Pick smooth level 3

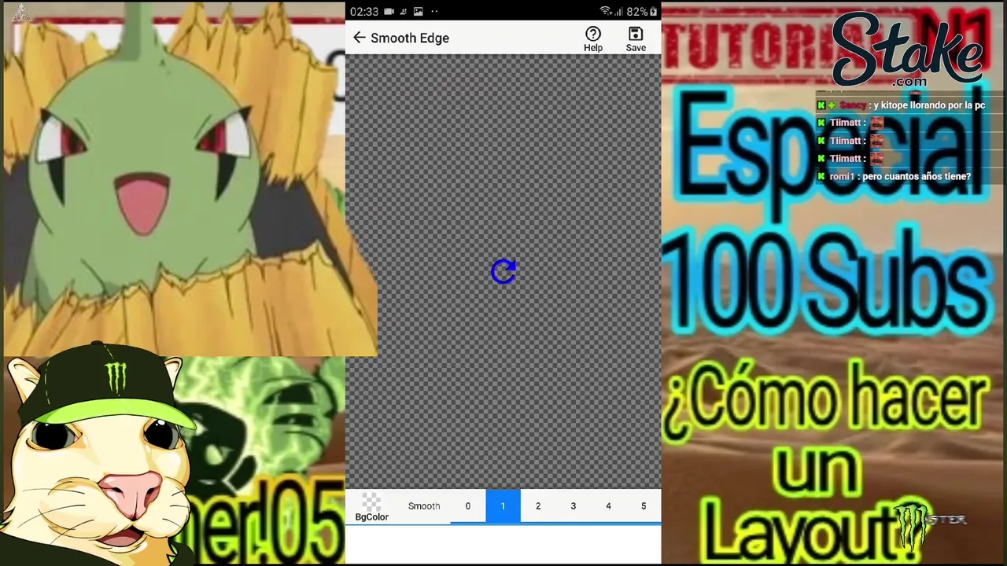click(573, 506)
